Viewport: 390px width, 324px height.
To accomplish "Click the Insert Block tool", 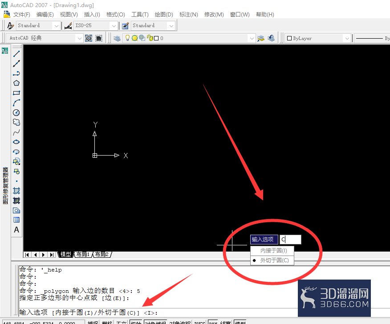I will [16, 161].
